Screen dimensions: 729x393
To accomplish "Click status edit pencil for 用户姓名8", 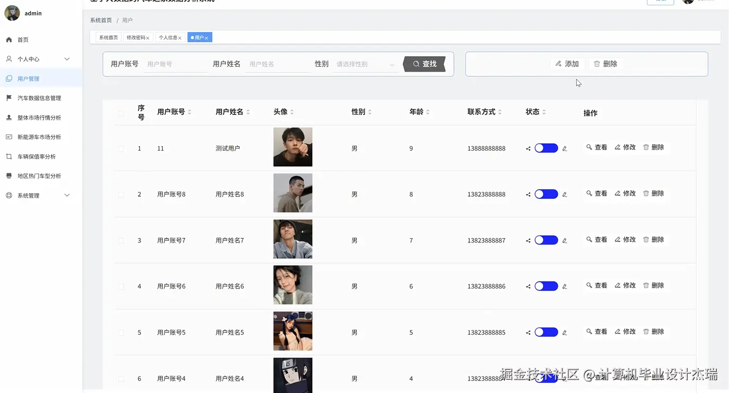I will click(x=565, y=195).
